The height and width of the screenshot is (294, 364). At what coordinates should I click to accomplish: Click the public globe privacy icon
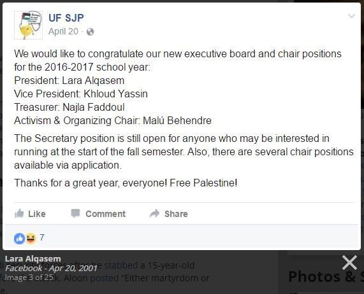coord(90,32)
